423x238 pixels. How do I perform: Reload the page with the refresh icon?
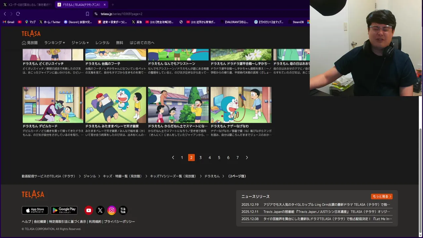coord(18,14)
